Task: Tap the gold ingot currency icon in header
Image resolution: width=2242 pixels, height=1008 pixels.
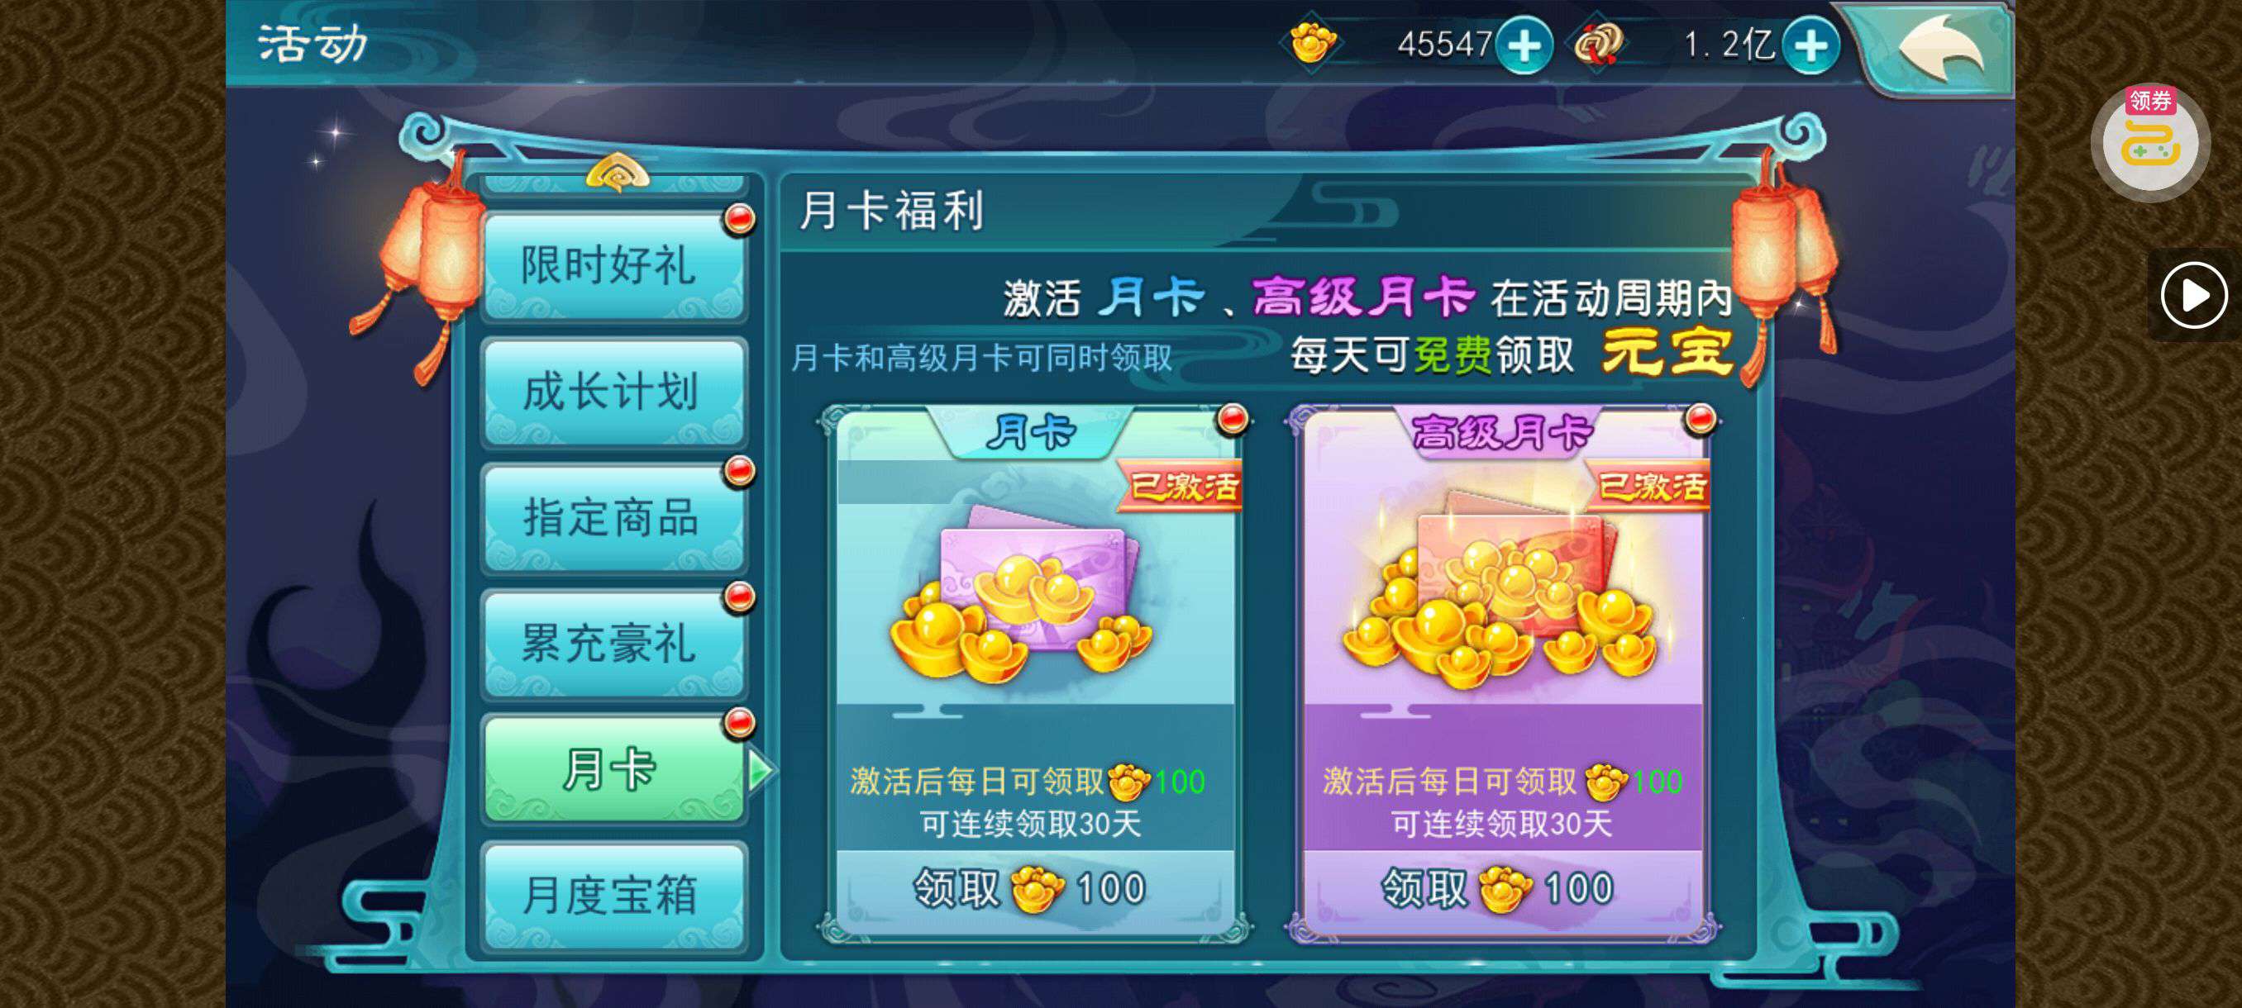Action: point(1313,42)
